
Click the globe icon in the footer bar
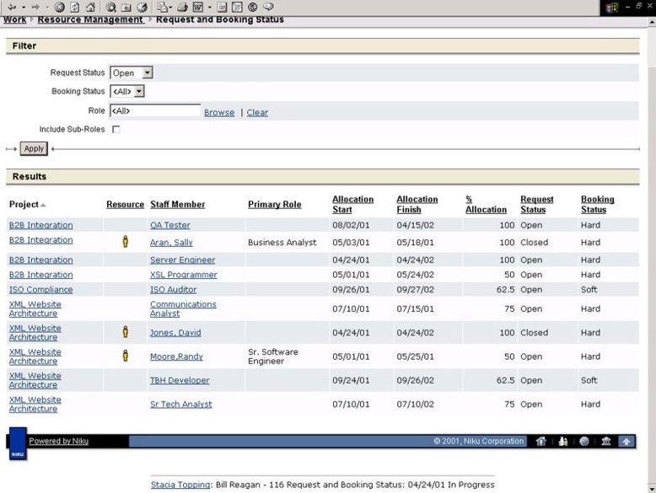[584, 441]
